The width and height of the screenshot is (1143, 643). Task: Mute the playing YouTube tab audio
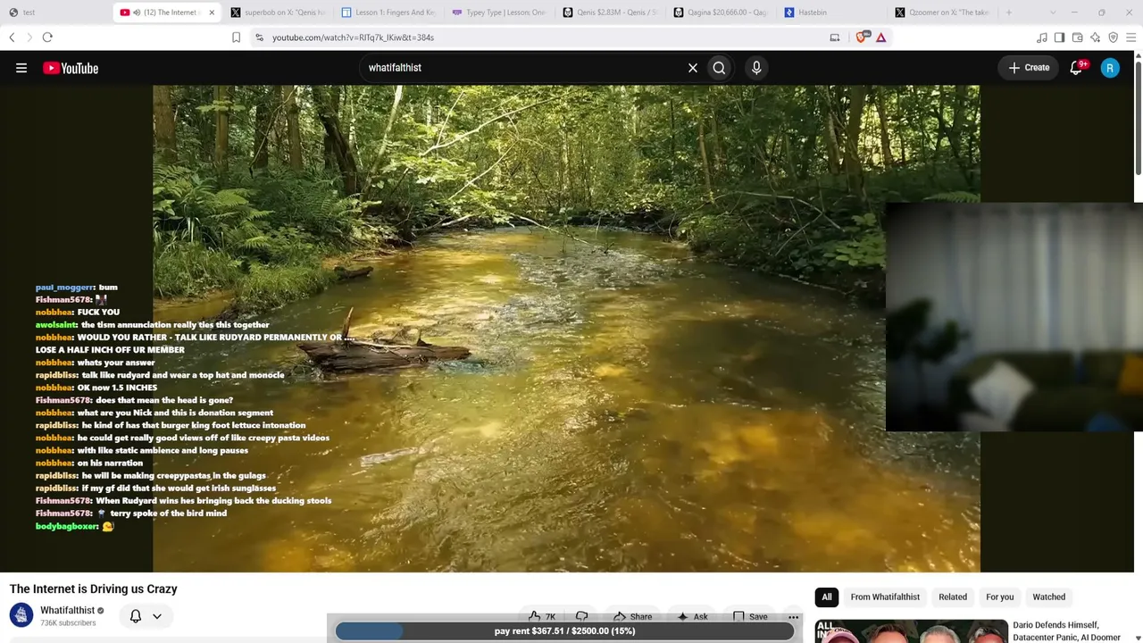pyautogui.click(x=137, y=13)
